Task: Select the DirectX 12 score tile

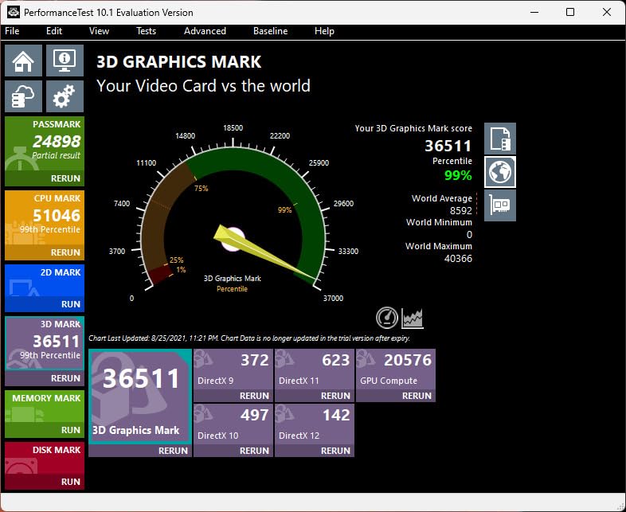Action: pos(315,424)
